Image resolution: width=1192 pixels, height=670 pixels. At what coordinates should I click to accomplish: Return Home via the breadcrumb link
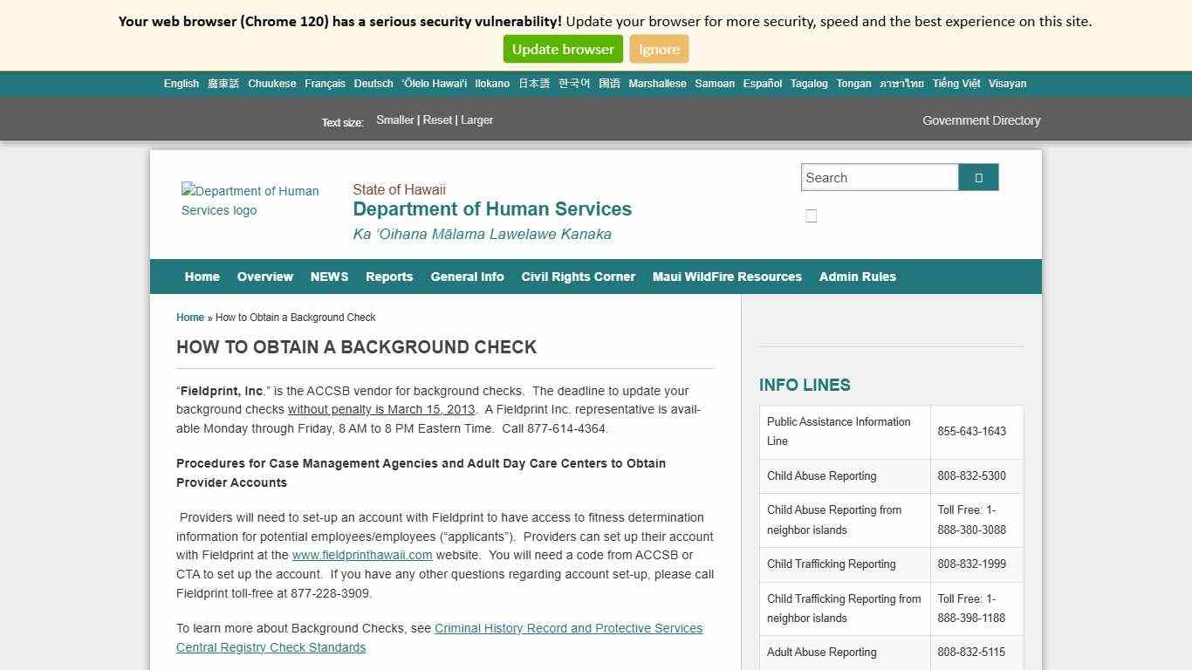coord(189,317)
